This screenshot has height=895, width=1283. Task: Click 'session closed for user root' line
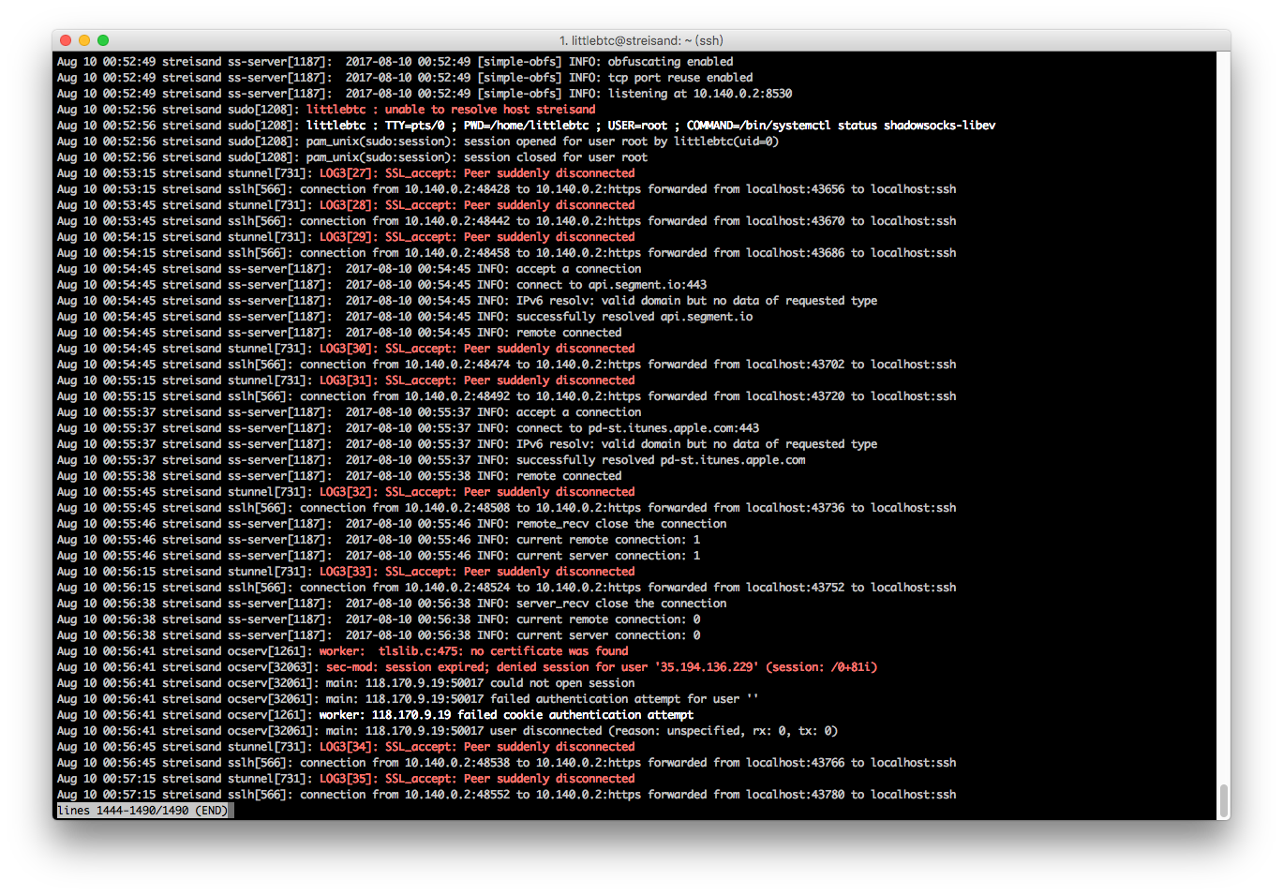(x=352, y=157)
